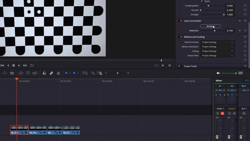Open the Retime Process dropdown

pyautogui.click(x=218, y=42)
